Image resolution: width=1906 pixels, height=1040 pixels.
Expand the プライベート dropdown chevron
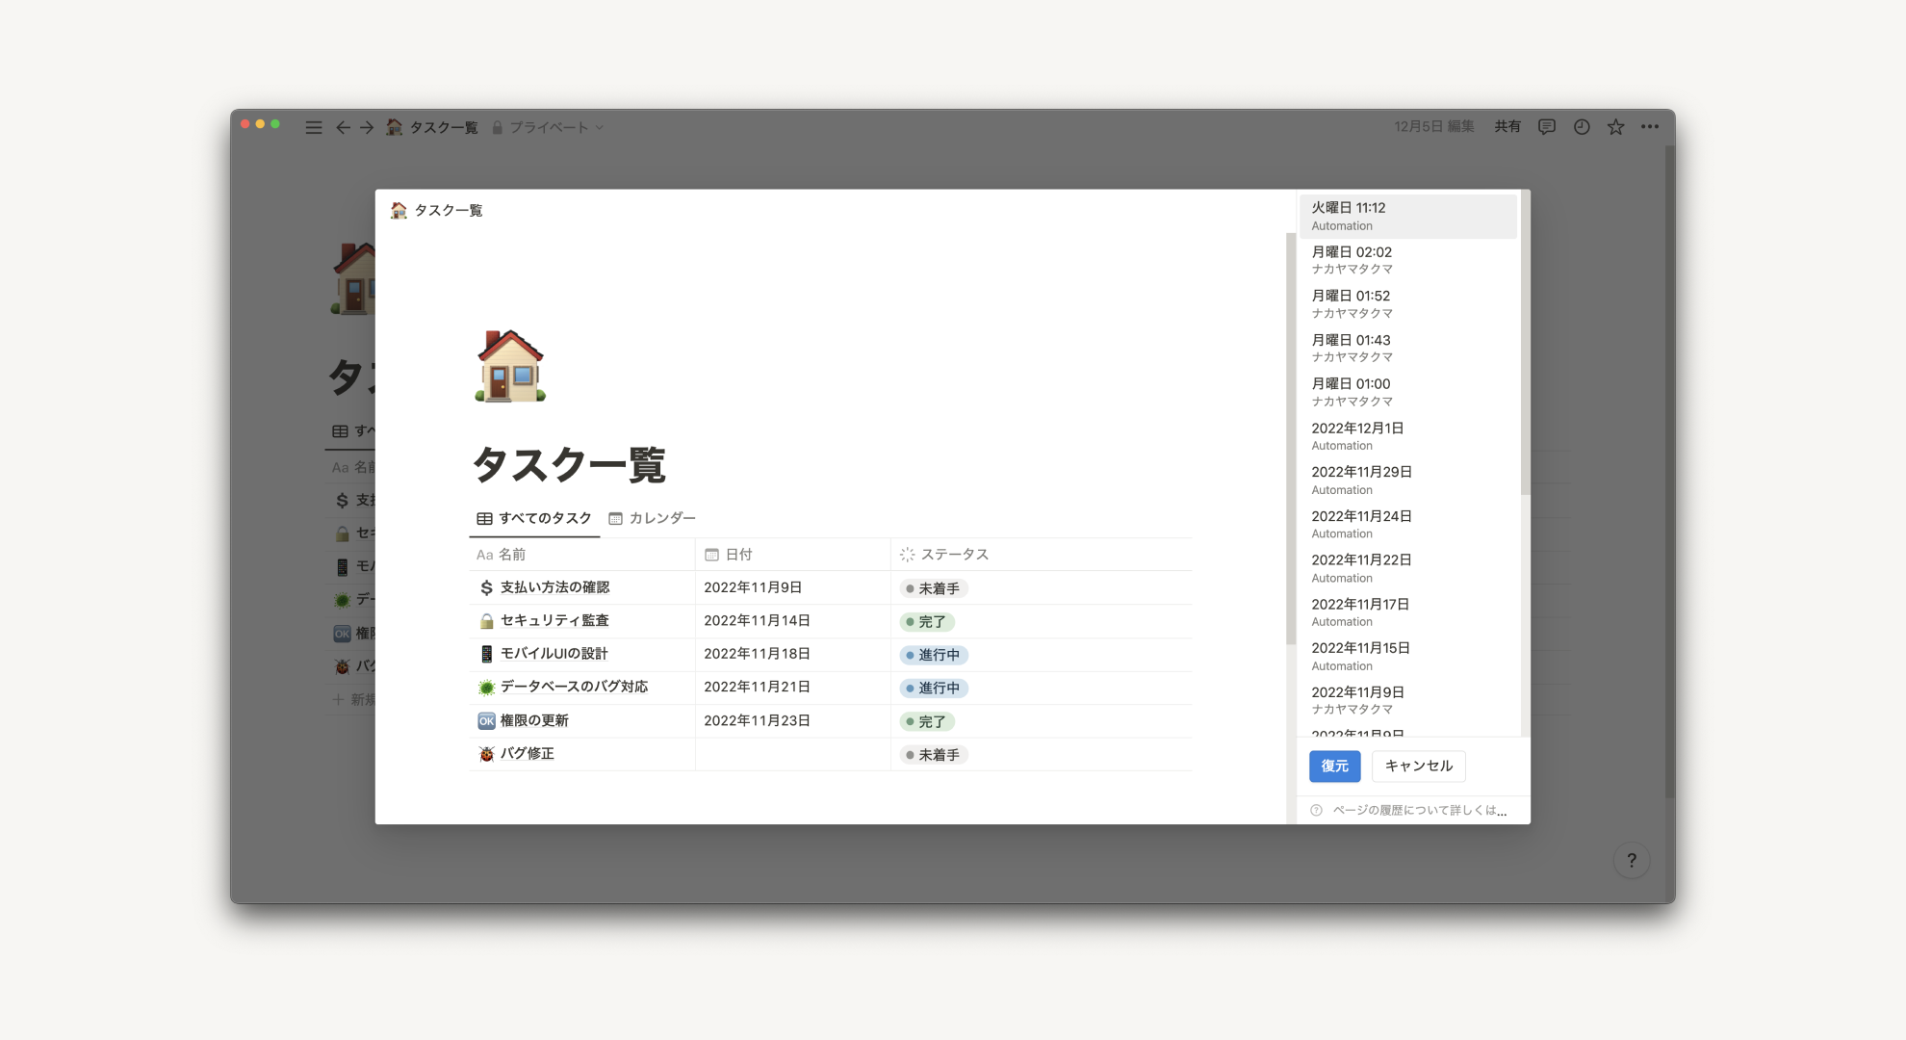(600, 127)
